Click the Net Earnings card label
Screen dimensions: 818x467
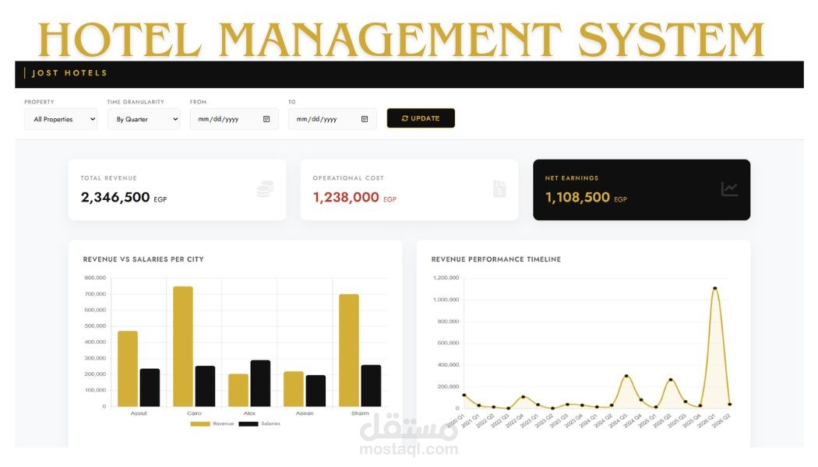click(572, 178)
